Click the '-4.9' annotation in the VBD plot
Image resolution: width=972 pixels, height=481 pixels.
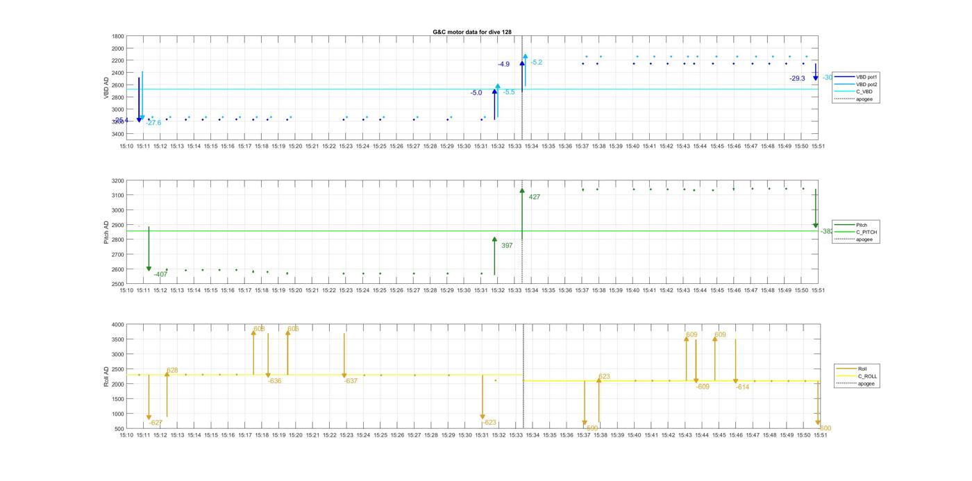click(x=503, y=64)
